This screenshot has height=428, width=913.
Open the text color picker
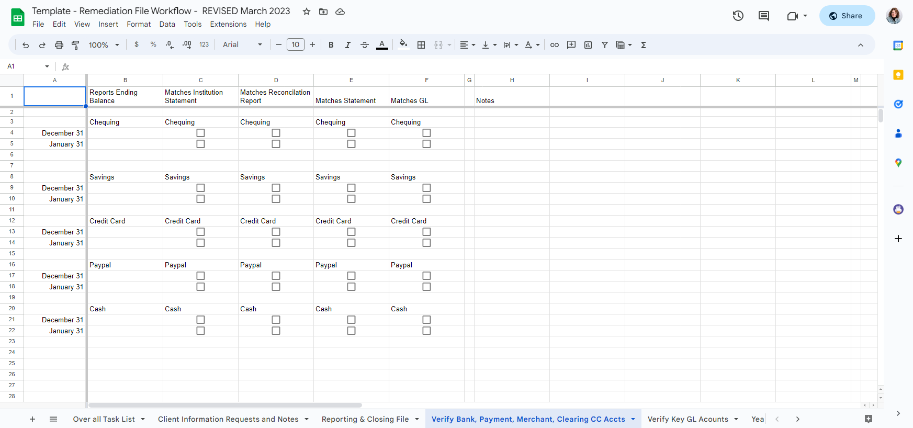tap(382, 45)
